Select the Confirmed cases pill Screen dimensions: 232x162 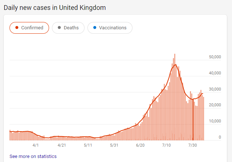click(x=29, y=28)
